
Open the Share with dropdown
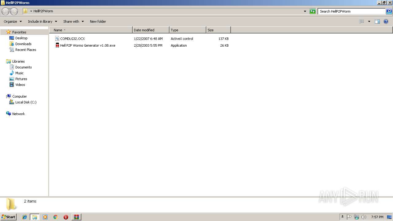(73, 21)
